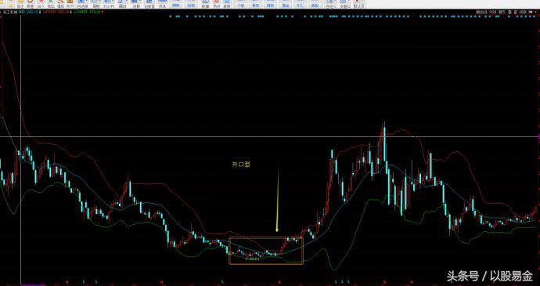Image resolution: width=540 pixels, height=286 pixels.
Task: Switch to the 美股 market button
Action: (x=315, y=5)
